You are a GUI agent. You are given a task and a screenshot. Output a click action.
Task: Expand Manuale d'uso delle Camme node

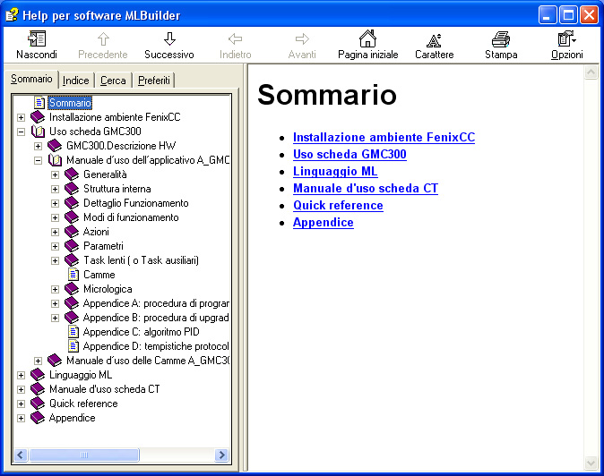coord(39,361)
